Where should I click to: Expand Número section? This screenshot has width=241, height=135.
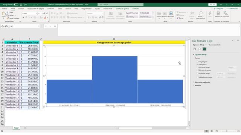pos(194,85)
